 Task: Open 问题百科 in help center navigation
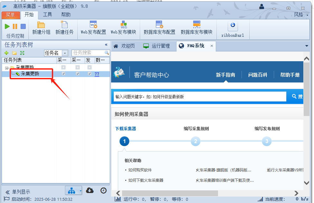258,75
